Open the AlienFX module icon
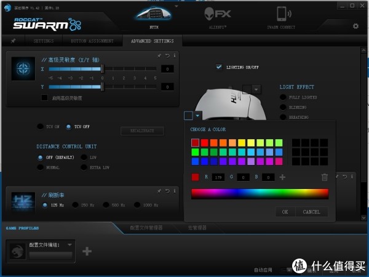The width and height of the screenshot is (369, 277). pyautogui.click(x=218, y=14)
